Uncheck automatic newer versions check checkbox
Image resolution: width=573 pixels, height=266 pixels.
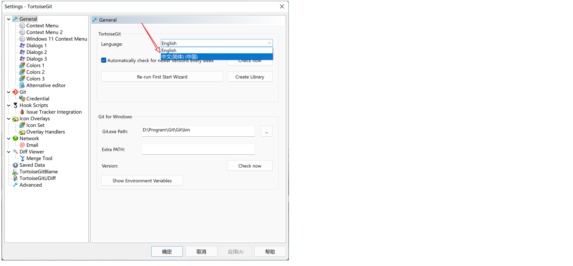point(104,60)
